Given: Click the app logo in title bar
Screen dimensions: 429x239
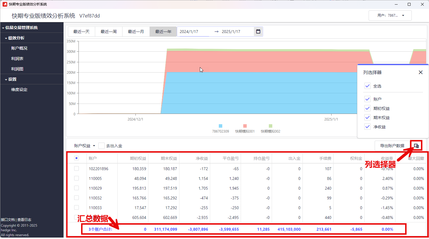Looking at the screenshot, I should pos(5,4).
